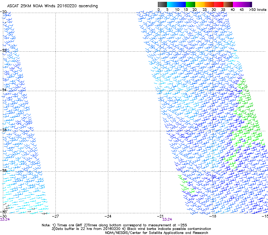
Task: Click the '-22' latitude label on left axis
Action: (x=3, y=51)
